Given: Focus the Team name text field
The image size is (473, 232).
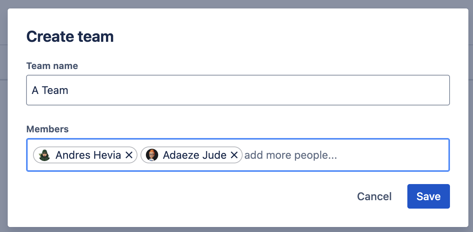Looking at the screenshot, I should click(238, 90).
